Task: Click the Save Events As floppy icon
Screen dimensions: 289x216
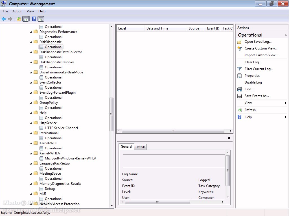Action: pos(240,96)
